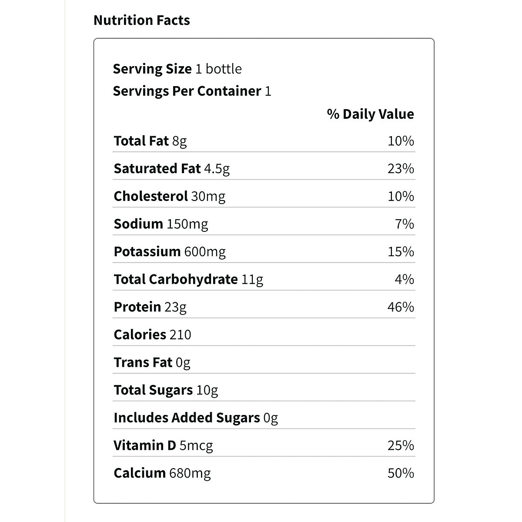Image resolution: width=522 pixels, height=522 pixels.
Task: Click the Total Carbohydrate 11g label
Action: 188,279
